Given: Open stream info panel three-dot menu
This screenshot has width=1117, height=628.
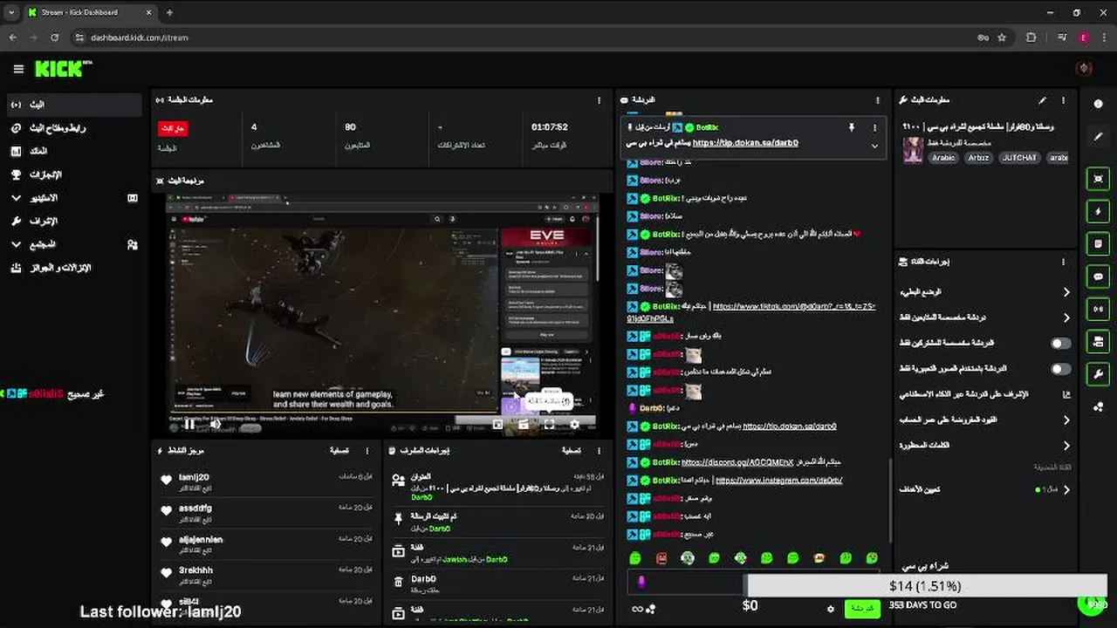Looking at the screenshot, I should click(1064, 100).
